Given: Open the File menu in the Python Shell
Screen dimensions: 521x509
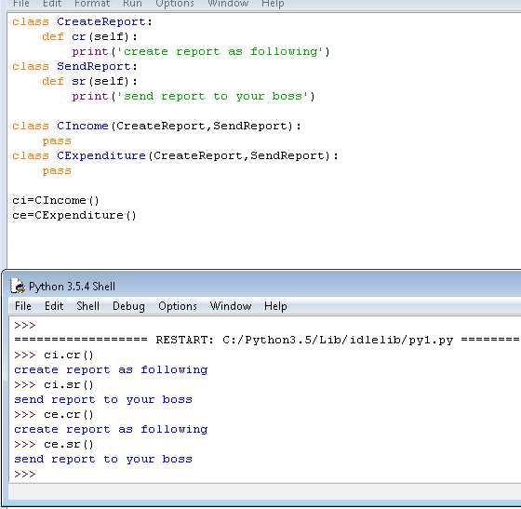Looking at the screenshot, I should [x=23, y=306].
